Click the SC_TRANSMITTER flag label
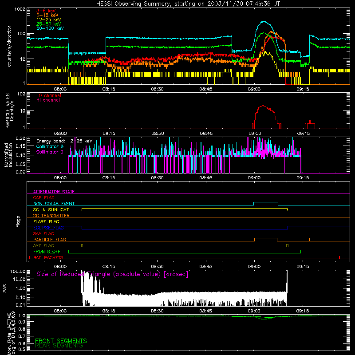This screenshot has width=355, height=355. [x=51, y=216]
